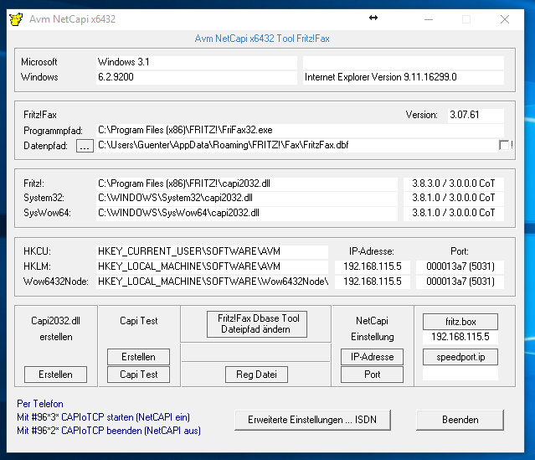
Task: Click Fritz! path field with FRITZ!\capi2032.dll
Action: 247,183
